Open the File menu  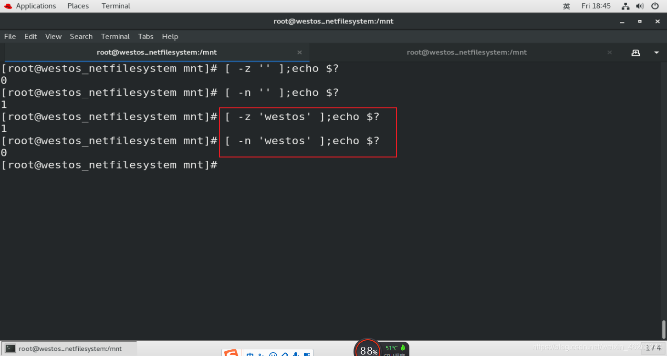(10, 36)
